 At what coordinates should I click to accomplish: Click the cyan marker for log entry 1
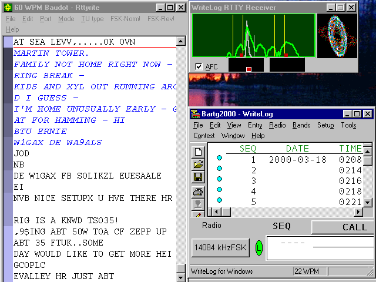(219, 158)
